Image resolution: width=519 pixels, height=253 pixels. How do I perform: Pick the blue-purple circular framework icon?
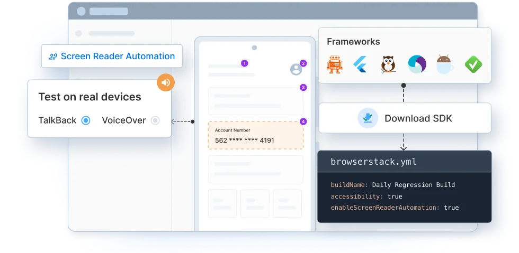click(x=417, y=64)
